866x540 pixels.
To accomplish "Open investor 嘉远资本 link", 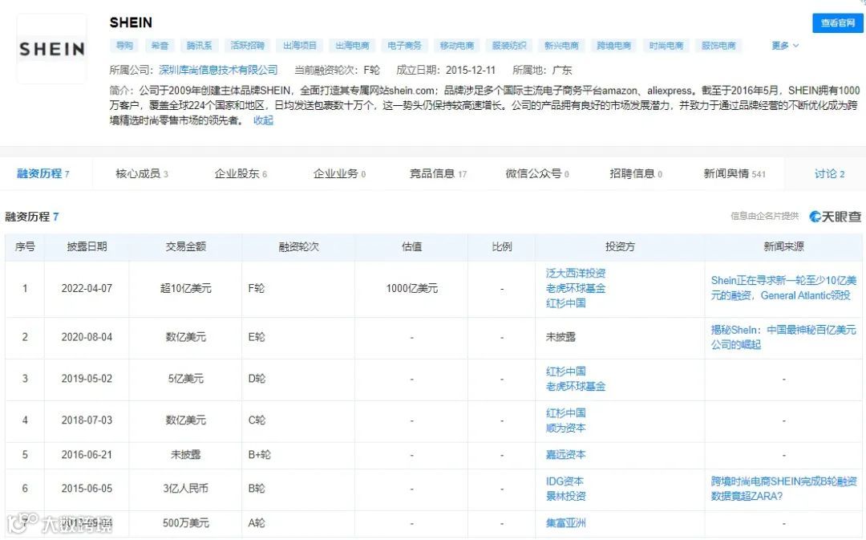I will coord(565,455).
